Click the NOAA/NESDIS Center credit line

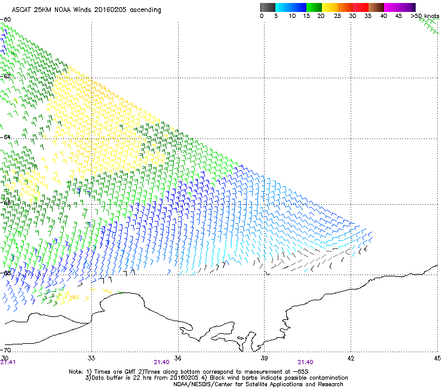[x=258, y=384]
